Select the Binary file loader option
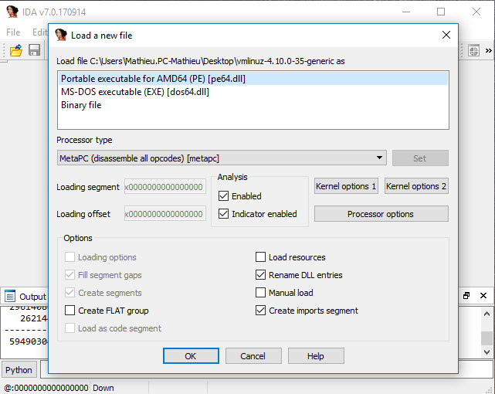 click(x=81, y=105)
